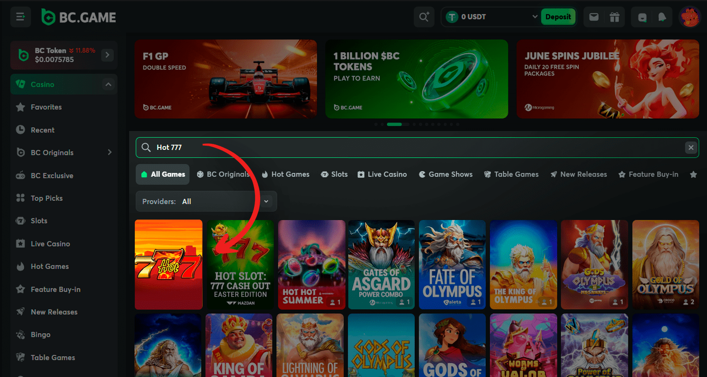Image resolution: width=707 pixels, height=377 pixels.
Task: Toggle the sidebar menu hamburger icon
Action: click(x=20, y=17)
